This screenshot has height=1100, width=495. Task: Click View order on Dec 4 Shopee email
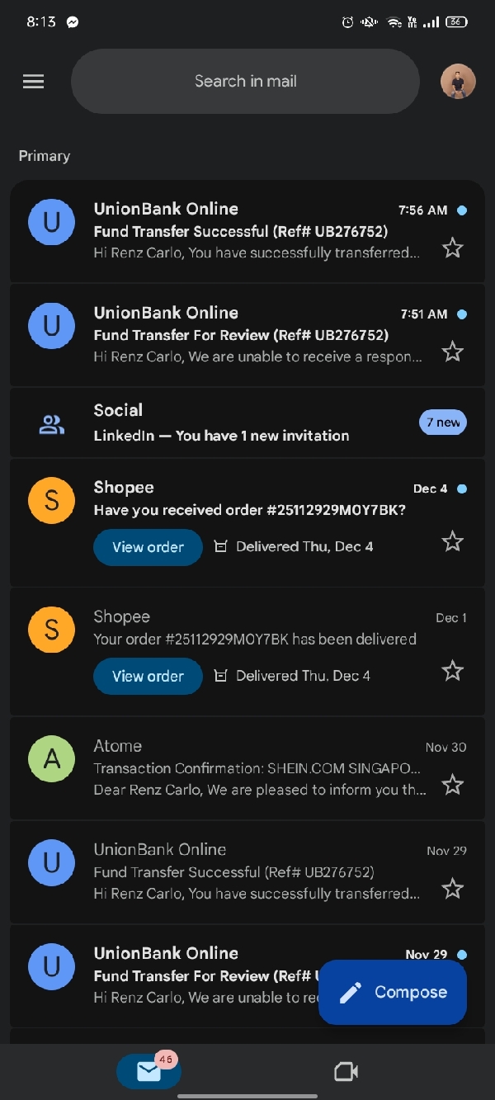(x=148, y=547)
